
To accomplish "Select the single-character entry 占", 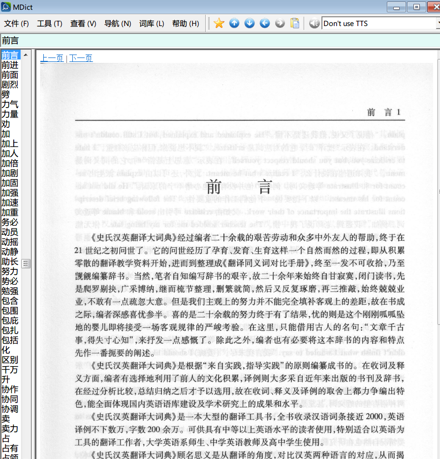I will point(6,438).
